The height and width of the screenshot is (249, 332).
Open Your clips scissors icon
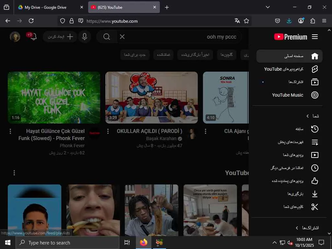click(x=314, y=207)
